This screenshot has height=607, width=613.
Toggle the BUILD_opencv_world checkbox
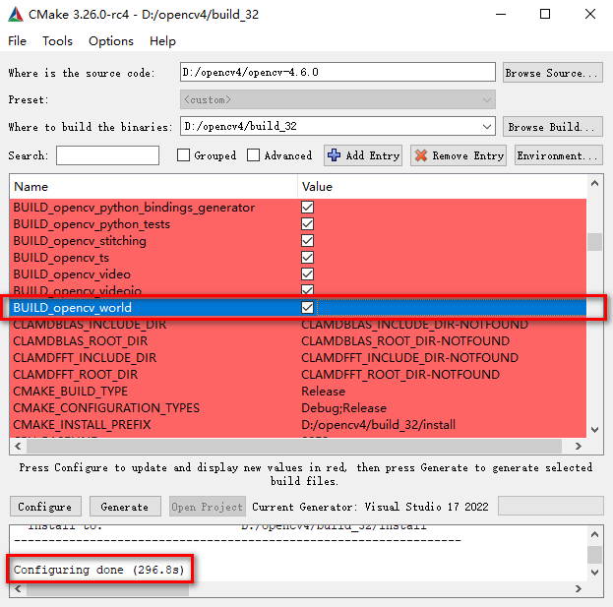coord(307,308)
